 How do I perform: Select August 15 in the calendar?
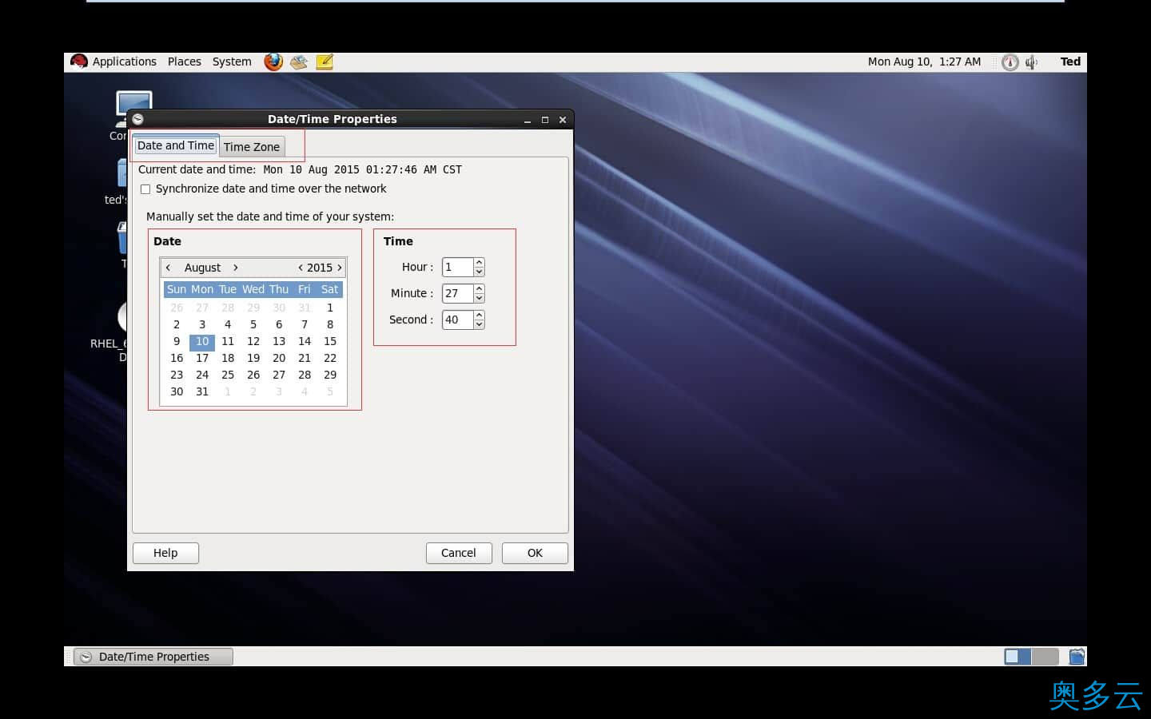(x=330, y=341)
